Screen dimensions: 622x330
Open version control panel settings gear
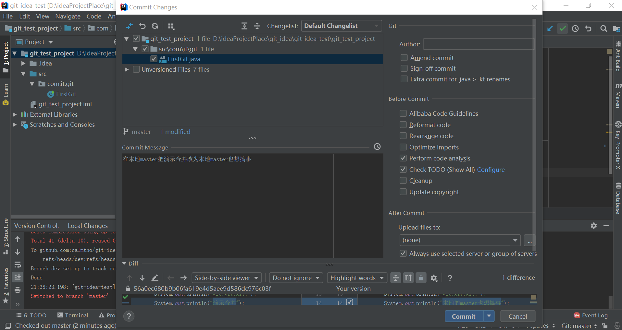tap(594, 226)
